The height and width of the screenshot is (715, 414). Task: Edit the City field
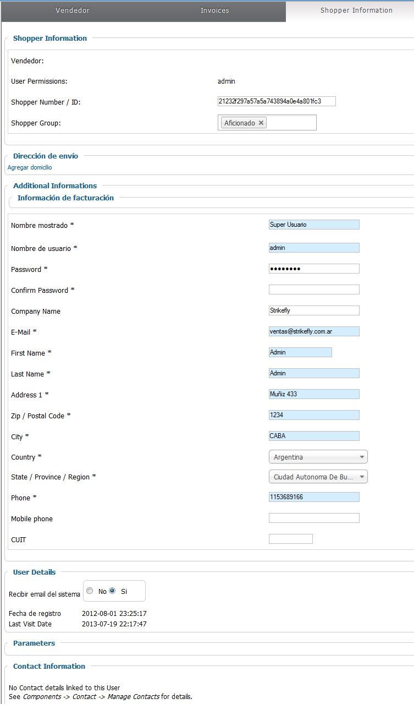tap(314, 436)
